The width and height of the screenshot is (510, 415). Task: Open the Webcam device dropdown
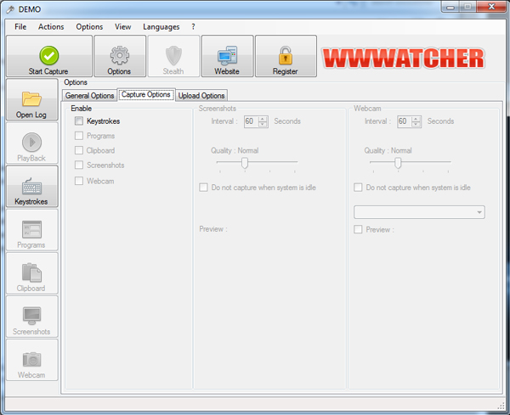click(419, 212)
